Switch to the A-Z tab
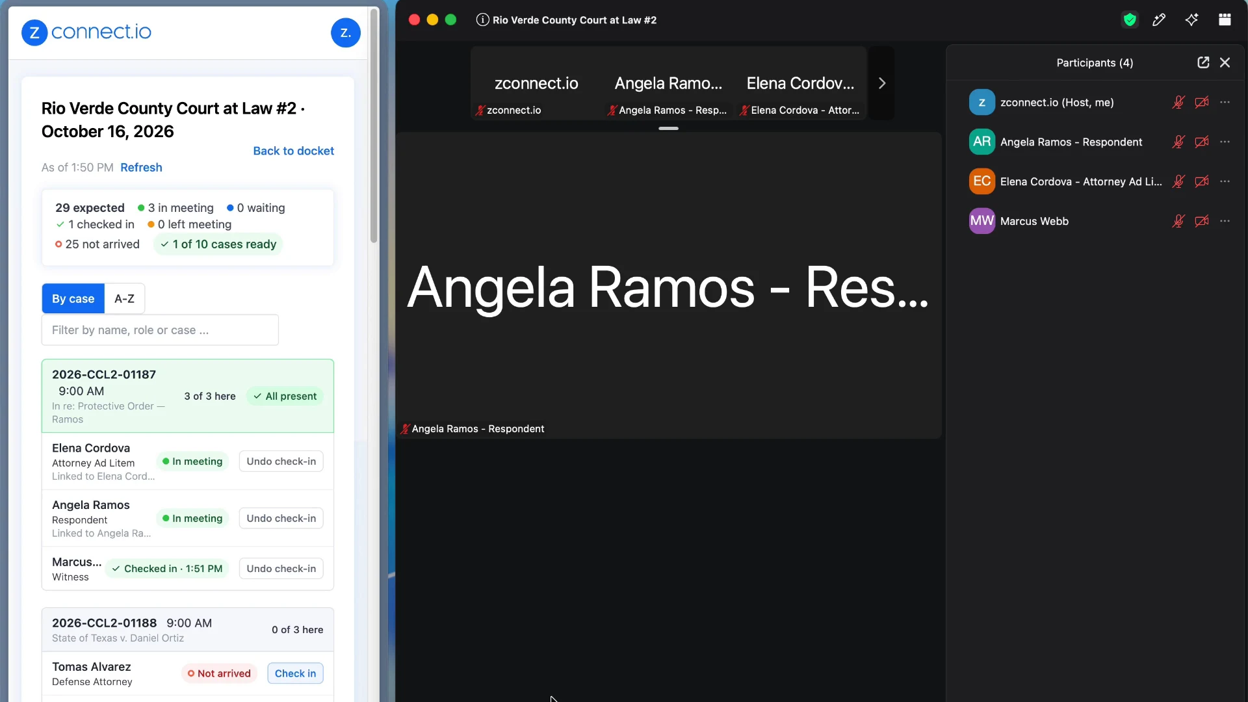 (x=124, y=298)
